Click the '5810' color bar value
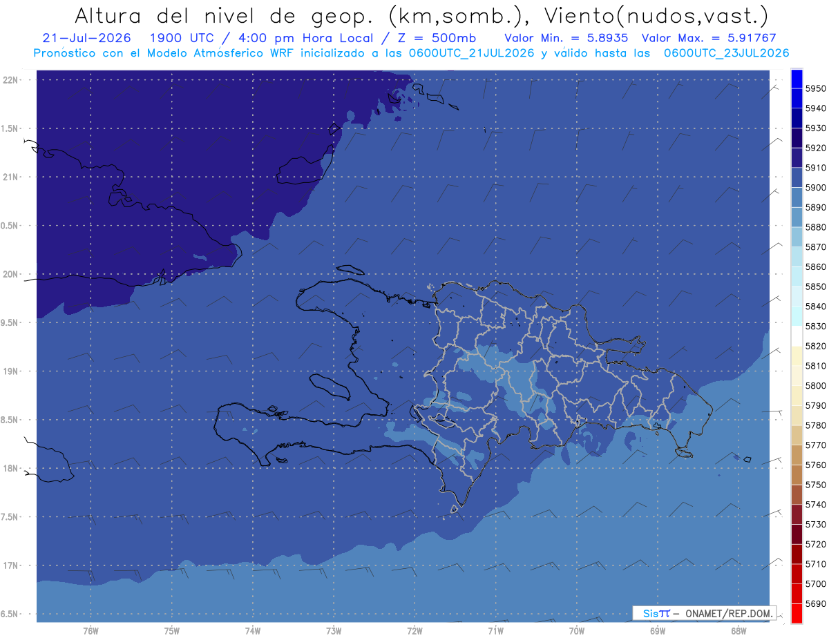Viewport: 829px width, 640px height. point(815,366)
